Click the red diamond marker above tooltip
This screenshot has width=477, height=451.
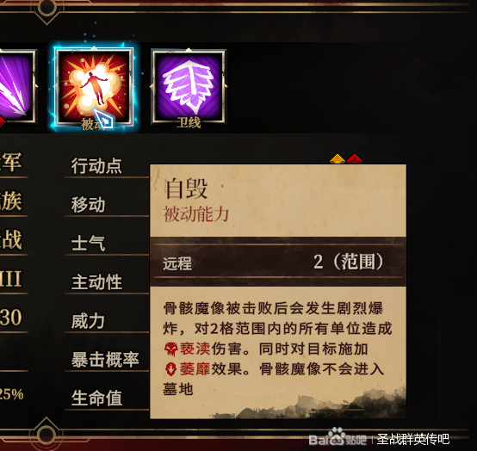click(355, 159)
